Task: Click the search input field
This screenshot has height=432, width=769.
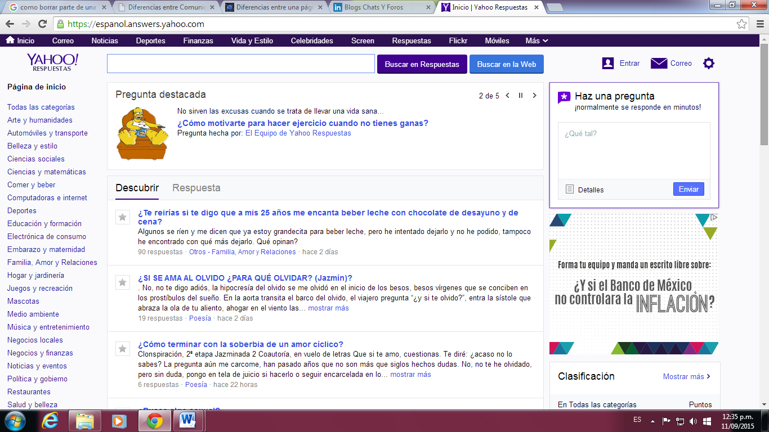Action: pyautogui.click(x=240, y=64)
